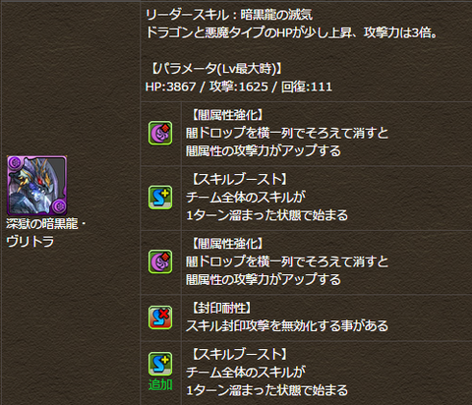Click the leader skill description about ドラゴンと悪魔タイプ
Viewport: 472px width, 405px height.
click(292, 32)
